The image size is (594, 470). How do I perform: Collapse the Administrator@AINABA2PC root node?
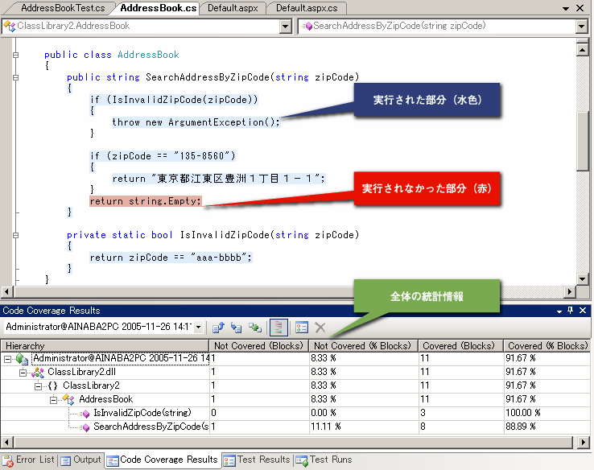coord(7,359)
